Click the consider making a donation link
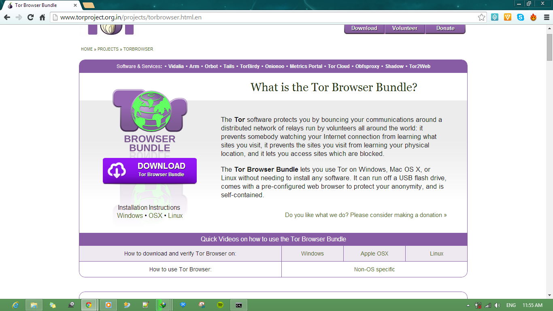Viewport: 553px width, 311px height. [x=366, y=215]
